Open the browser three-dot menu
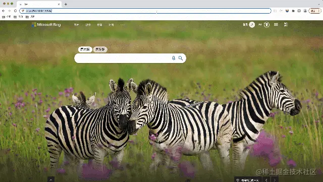The height and width of the screenshot is (182, 323). point(319,11)
